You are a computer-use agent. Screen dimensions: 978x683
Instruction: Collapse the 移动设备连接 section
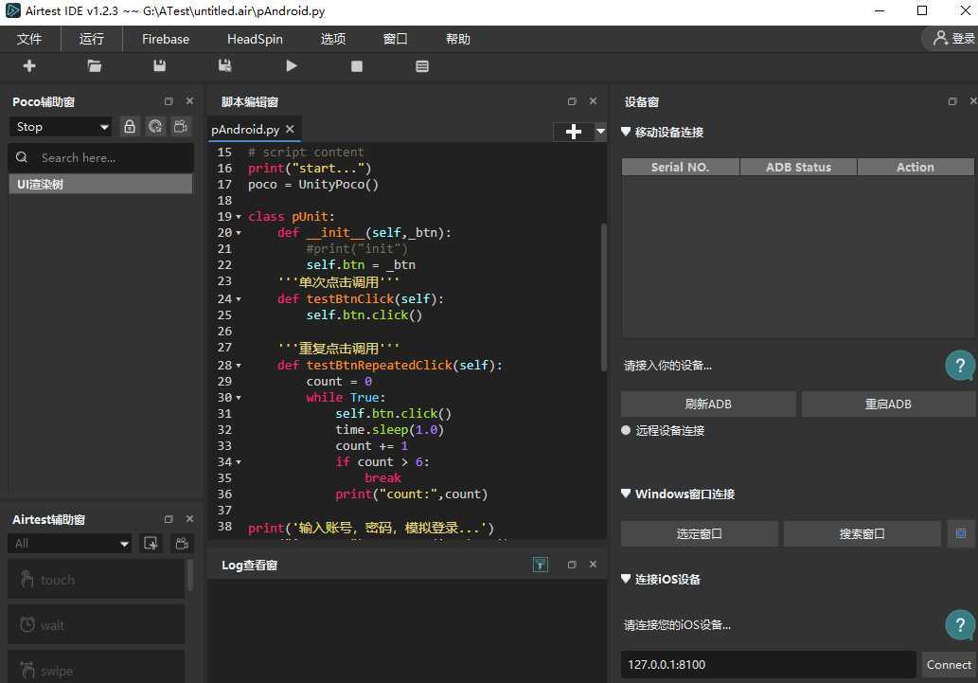coord(626,132)
